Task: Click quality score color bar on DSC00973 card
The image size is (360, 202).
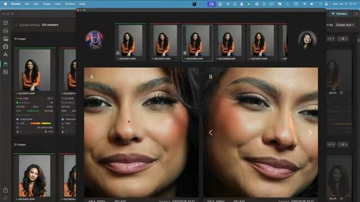Action: click(40, 123)
